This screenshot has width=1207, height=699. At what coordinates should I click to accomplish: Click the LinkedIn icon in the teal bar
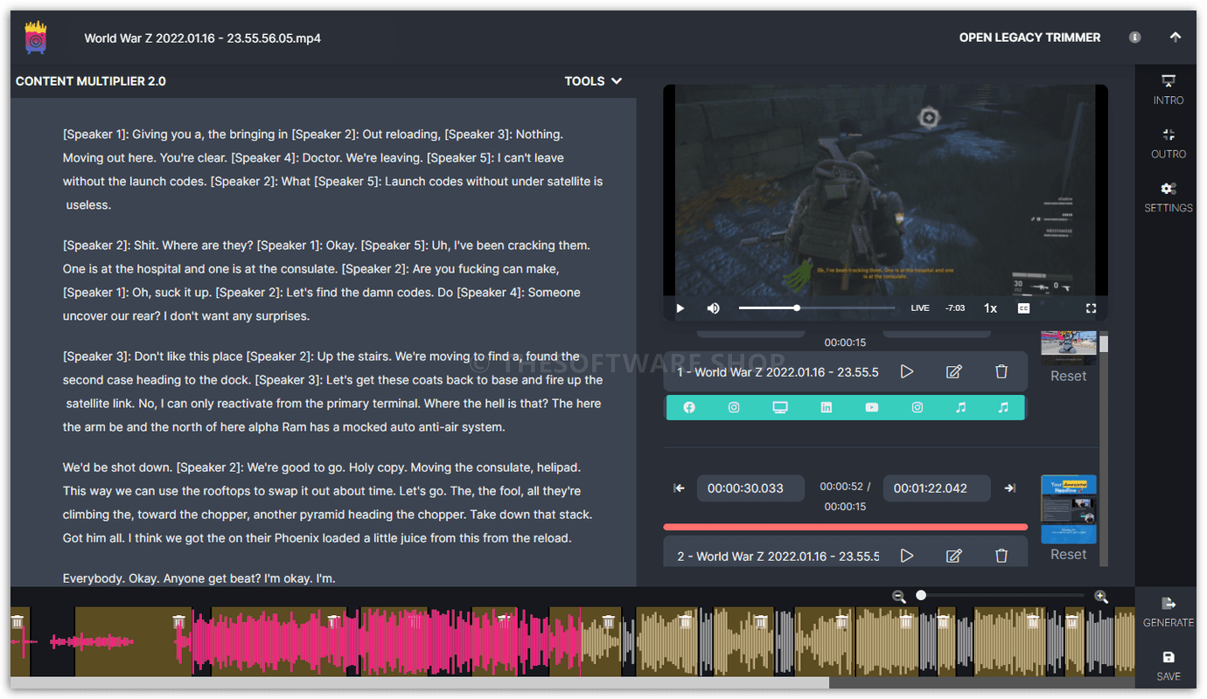coord(827,408)
